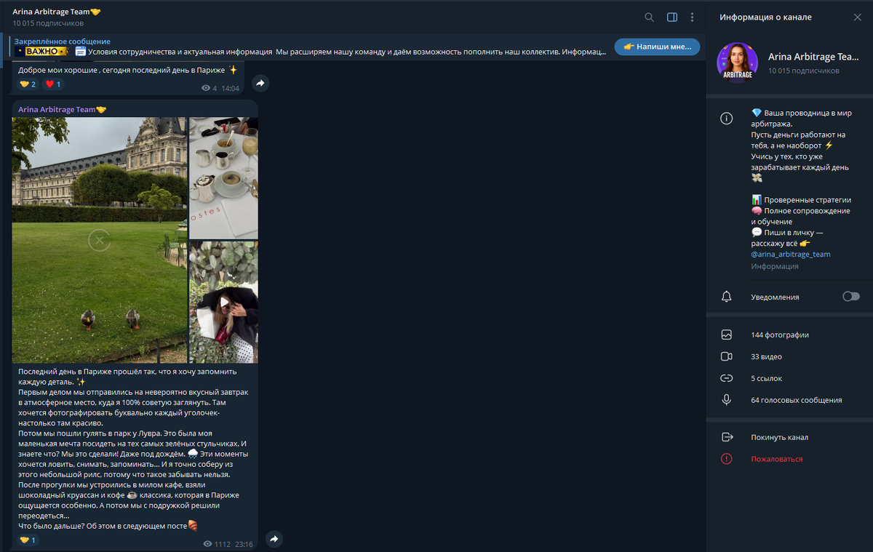Click the 1112 views counter on post
This screenshot has width=873, height=552.
[217, 544]
